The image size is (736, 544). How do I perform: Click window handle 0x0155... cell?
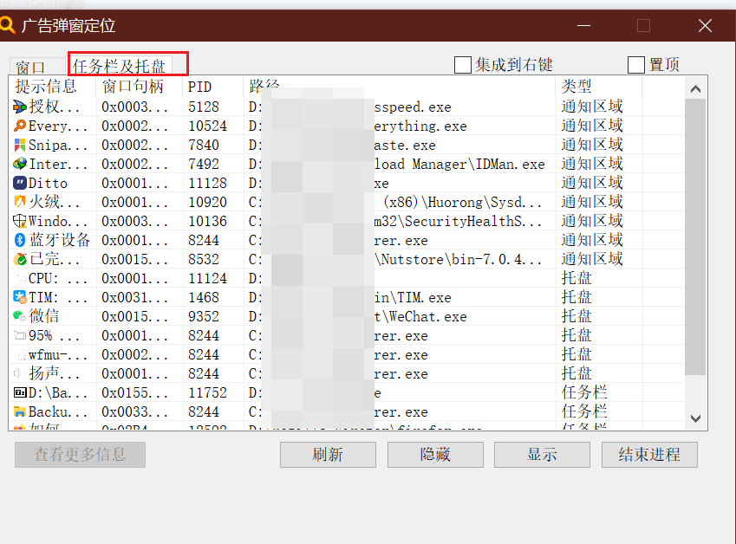134,392
